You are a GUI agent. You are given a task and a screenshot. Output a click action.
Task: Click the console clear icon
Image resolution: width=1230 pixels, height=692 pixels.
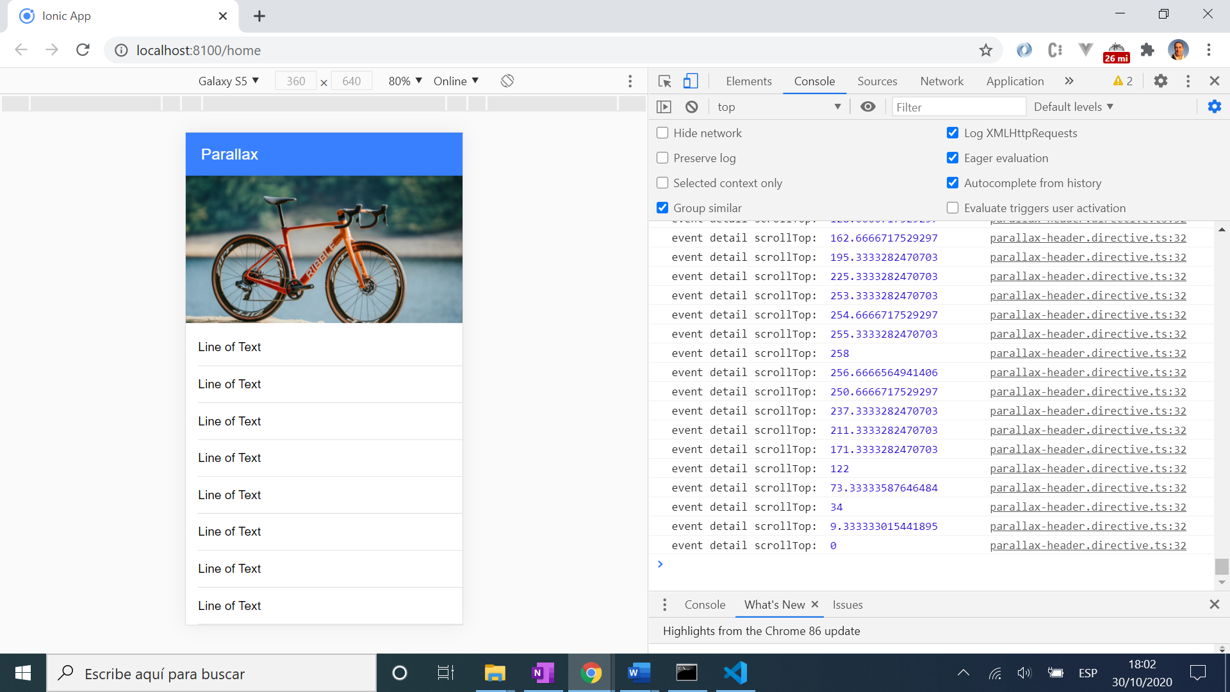691,106
